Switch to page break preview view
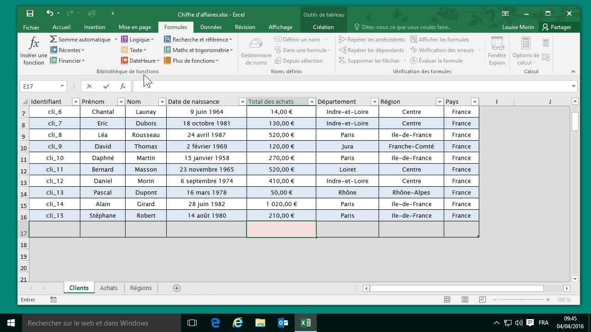The height and width of the screenshot is (332, 591). [482, 300]
